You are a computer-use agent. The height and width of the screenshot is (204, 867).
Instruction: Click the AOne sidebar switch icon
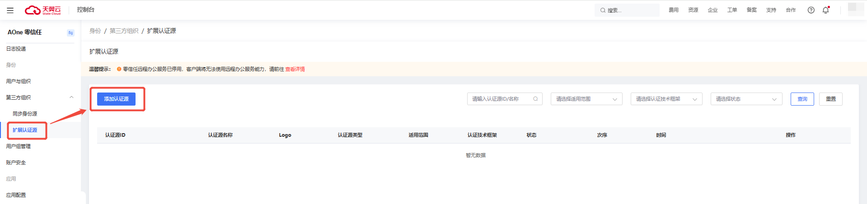(70, 32)
